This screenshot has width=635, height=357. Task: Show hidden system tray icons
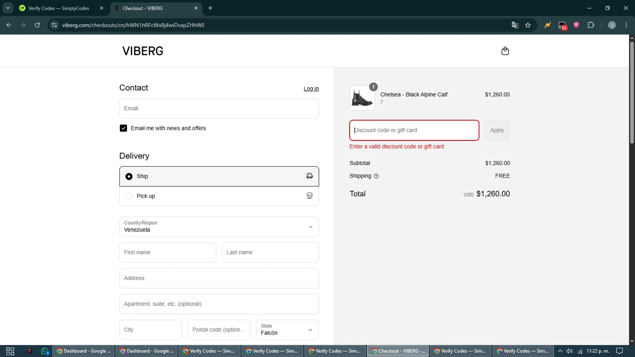coord(560,351)
